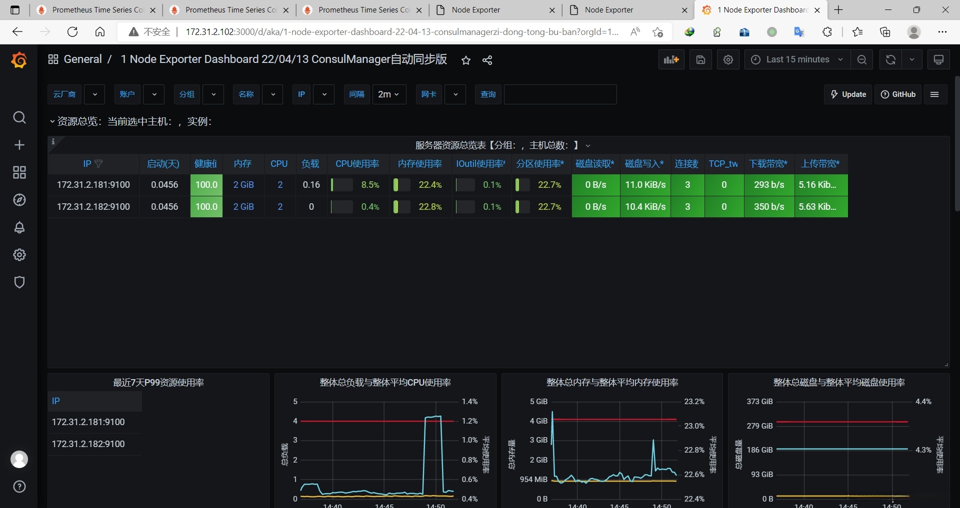
Task: Star this dashboard as favorite
Action: [x=466, y=60]
